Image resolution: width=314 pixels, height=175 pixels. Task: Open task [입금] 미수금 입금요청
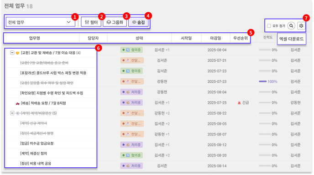[x=37, y=143]
